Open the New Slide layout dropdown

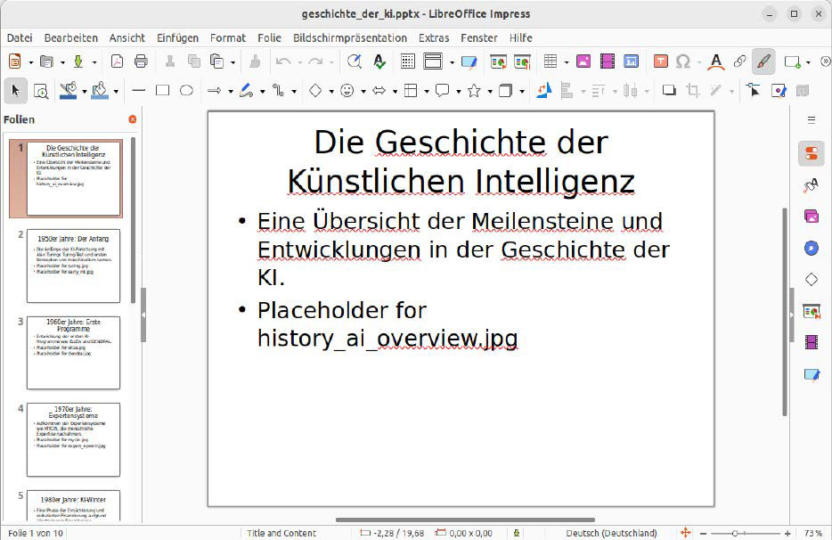(808, 62)
